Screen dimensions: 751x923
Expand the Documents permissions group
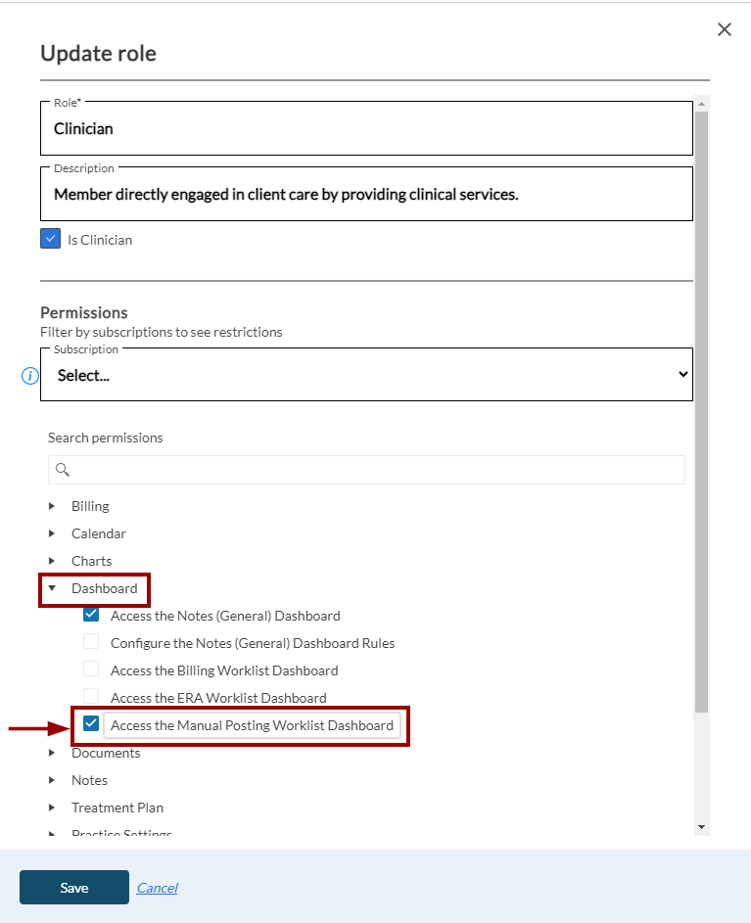[52, 753]
